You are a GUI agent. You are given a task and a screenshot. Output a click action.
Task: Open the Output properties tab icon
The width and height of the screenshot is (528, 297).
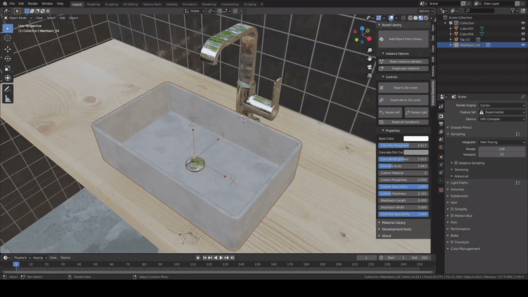(441, 124)
